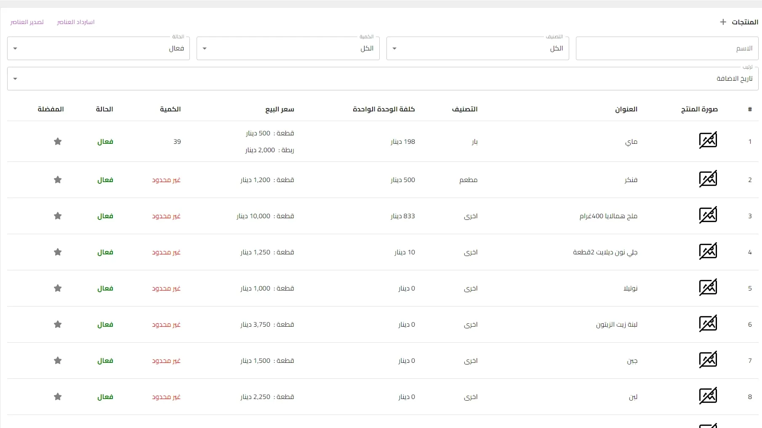Open product image placeholder for ماي
762x428 pixels.
pyautogui.click(x=708, y=140)
